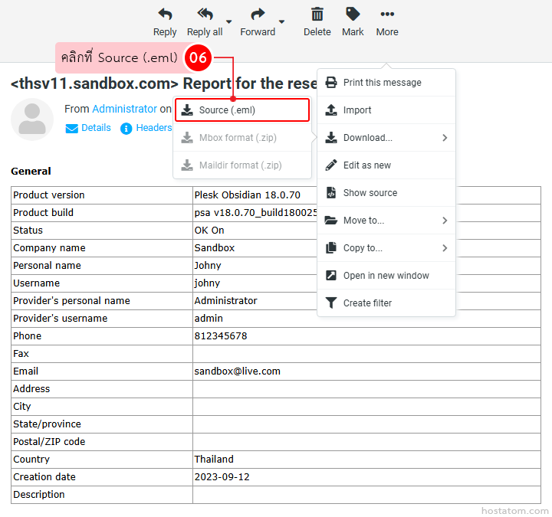Viewport: 552px width, 517px height.
Task: Choose Edit as new
Action: [366, 165]
